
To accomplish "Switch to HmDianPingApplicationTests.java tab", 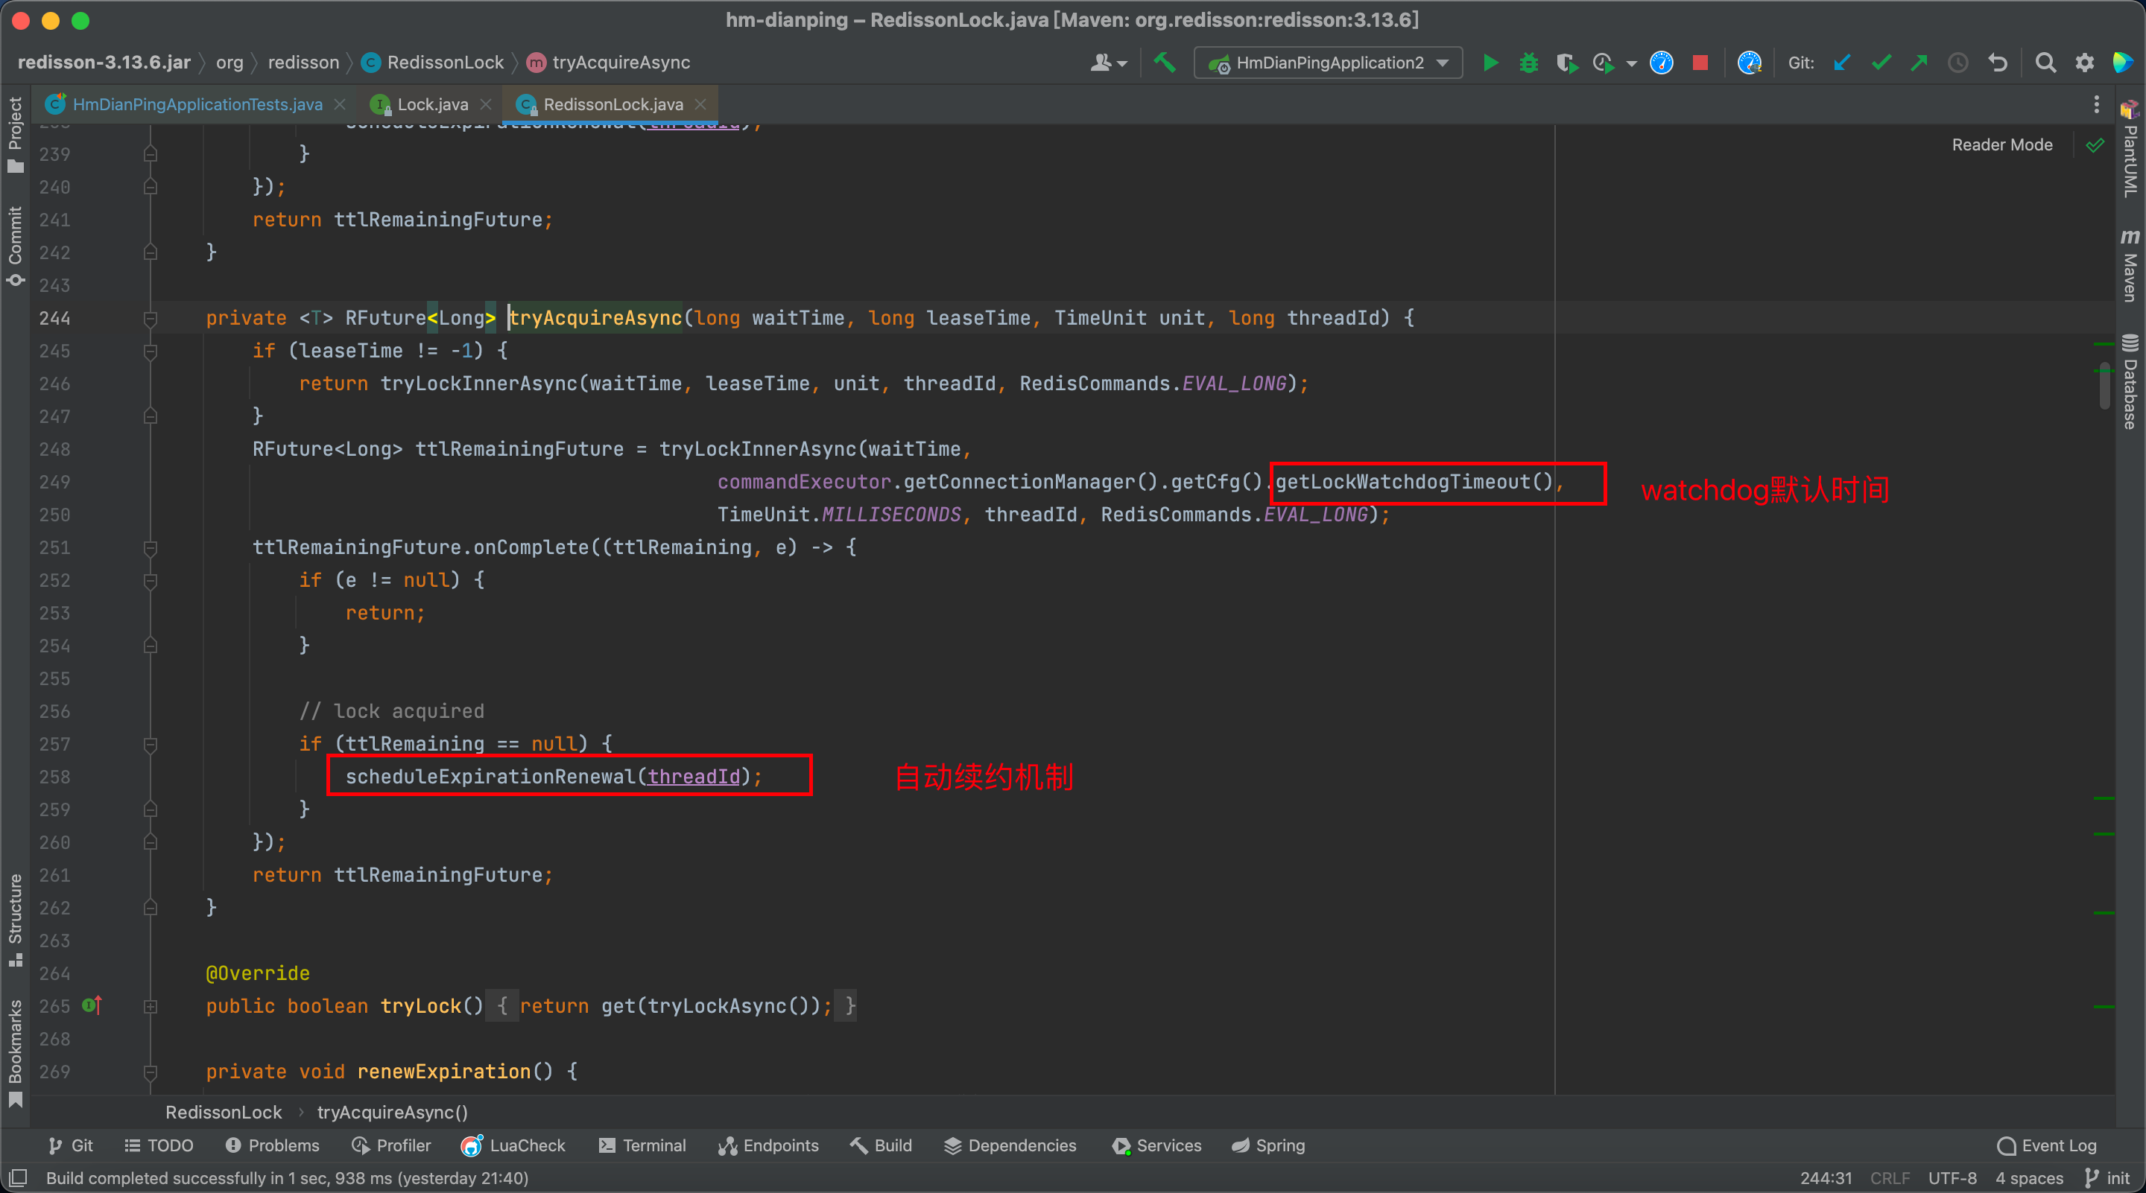I will (197, 104).
